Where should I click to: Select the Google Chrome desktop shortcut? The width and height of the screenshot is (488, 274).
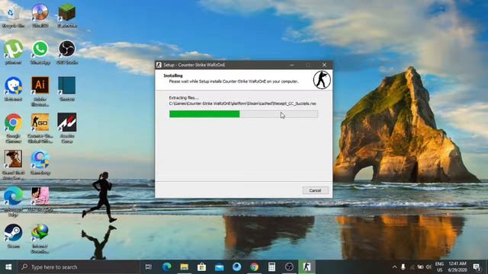coord(13,128)
